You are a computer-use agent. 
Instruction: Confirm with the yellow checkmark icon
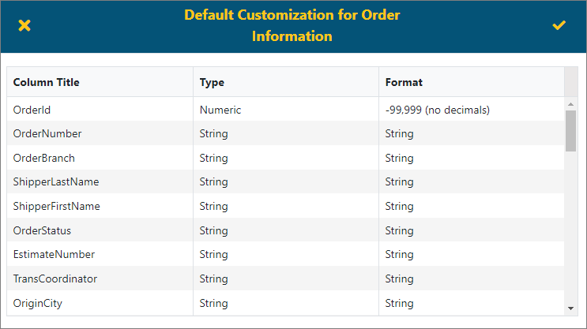click(x=559, y=26)
